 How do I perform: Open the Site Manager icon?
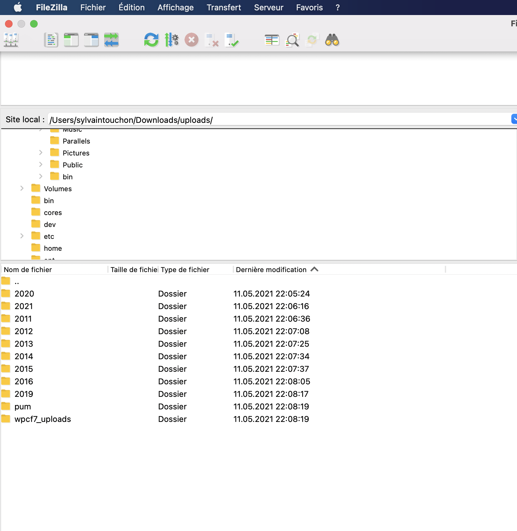11,40
